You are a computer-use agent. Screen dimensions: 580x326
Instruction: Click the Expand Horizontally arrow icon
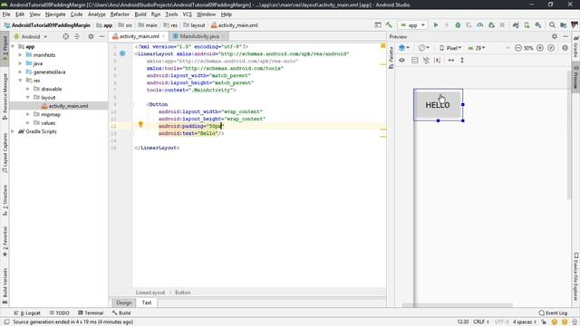[451, 61]
